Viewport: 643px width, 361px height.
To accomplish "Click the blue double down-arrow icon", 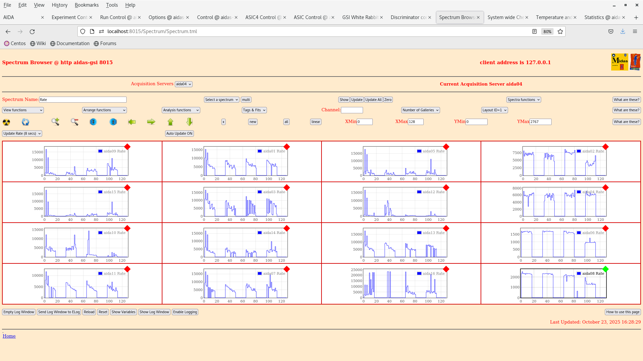I will pos(93,122).
